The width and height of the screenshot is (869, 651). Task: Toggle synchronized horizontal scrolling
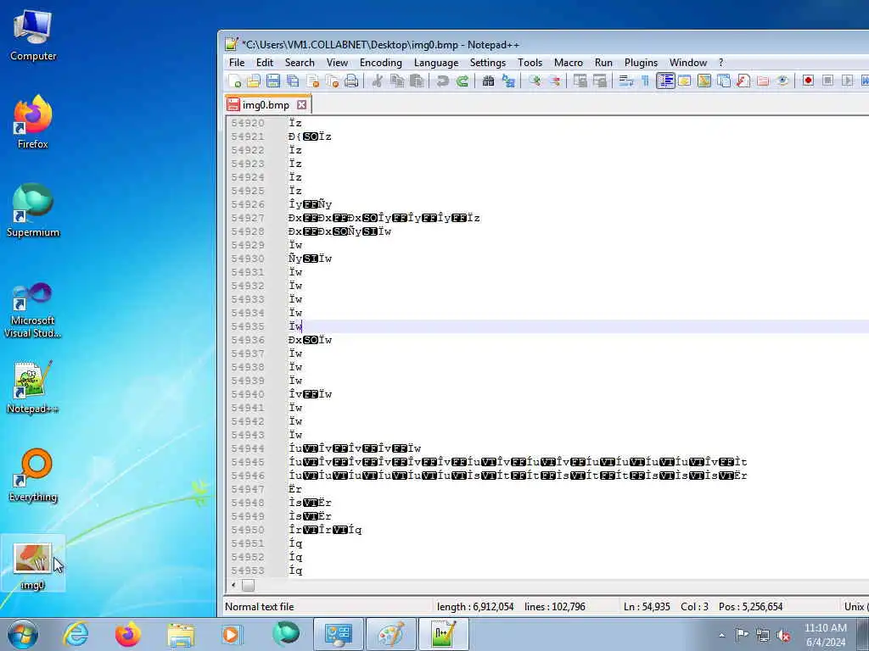point(600,81)
